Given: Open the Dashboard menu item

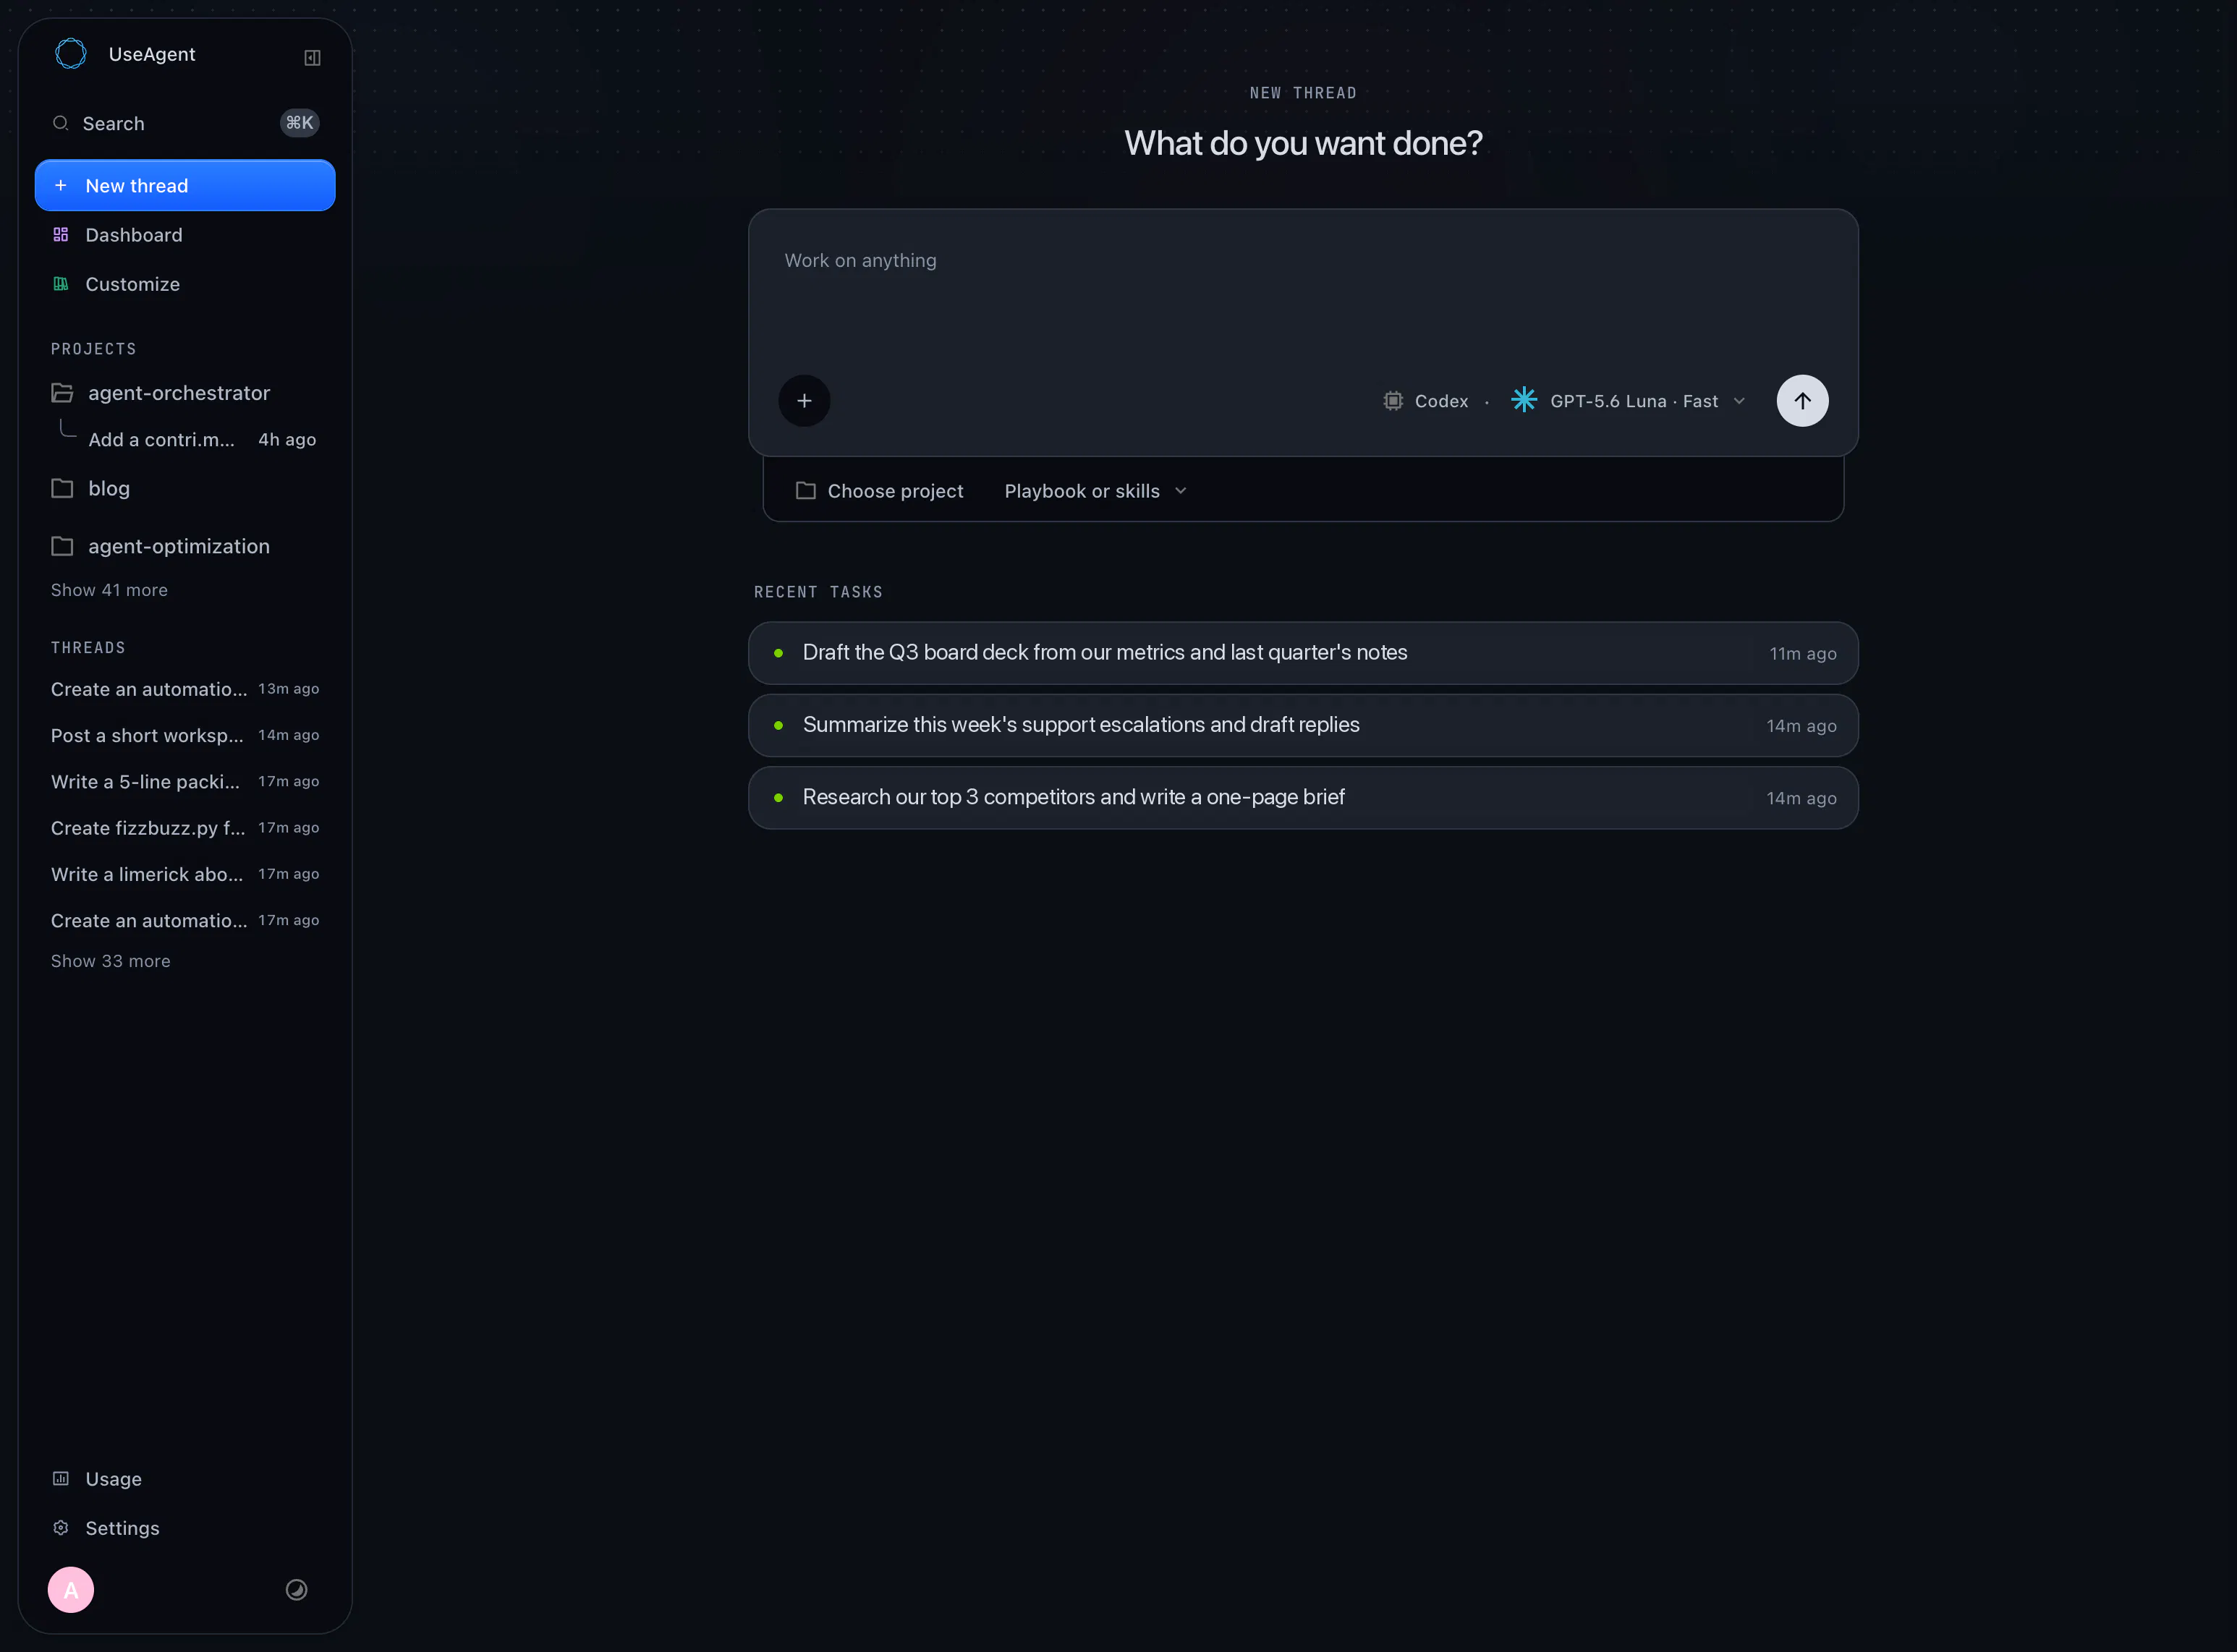Looking at the screenshot, I should pos(185,235).
